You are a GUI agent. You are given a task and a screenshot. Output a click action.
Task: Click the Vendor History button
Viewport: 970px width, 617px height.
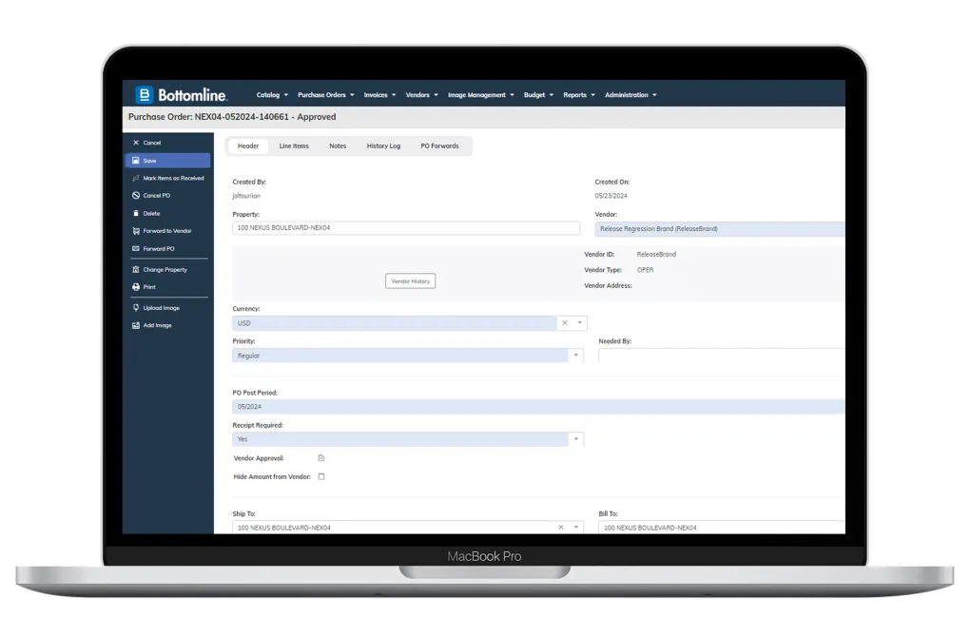point(411,281)
